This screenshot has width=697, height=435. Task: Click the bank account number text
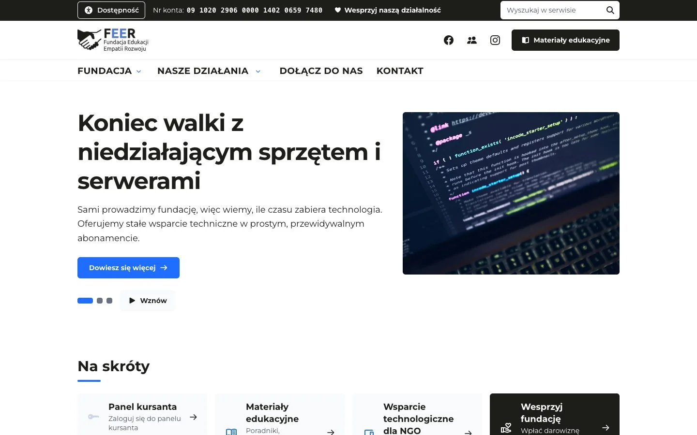[x=255, y=10]
